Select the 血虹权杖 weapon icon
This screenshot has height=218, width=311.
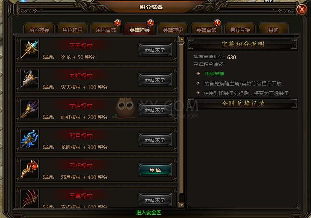[30, 79]
